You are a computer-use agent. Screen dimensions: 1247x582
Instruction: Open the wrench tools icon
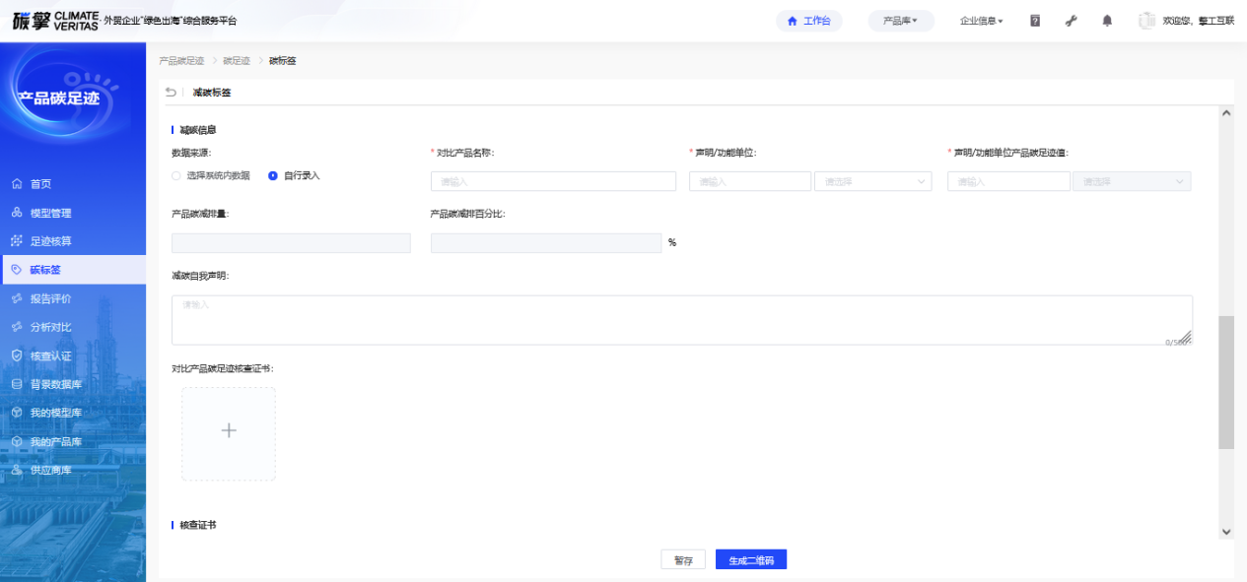(1072, 21)
